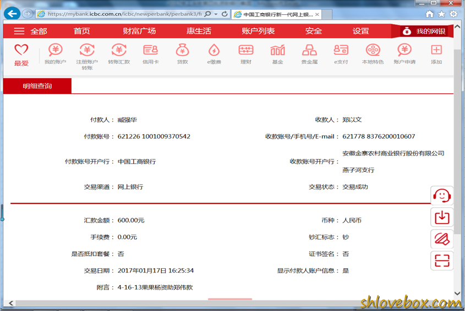Screen dimensions: 465x311
Task: Open the browser favorites star icon
Action: click(x=441, y=14)
